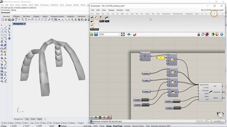Click the Rhino Command input line
The width and height of the screenshot is (227, 127).
45,13
